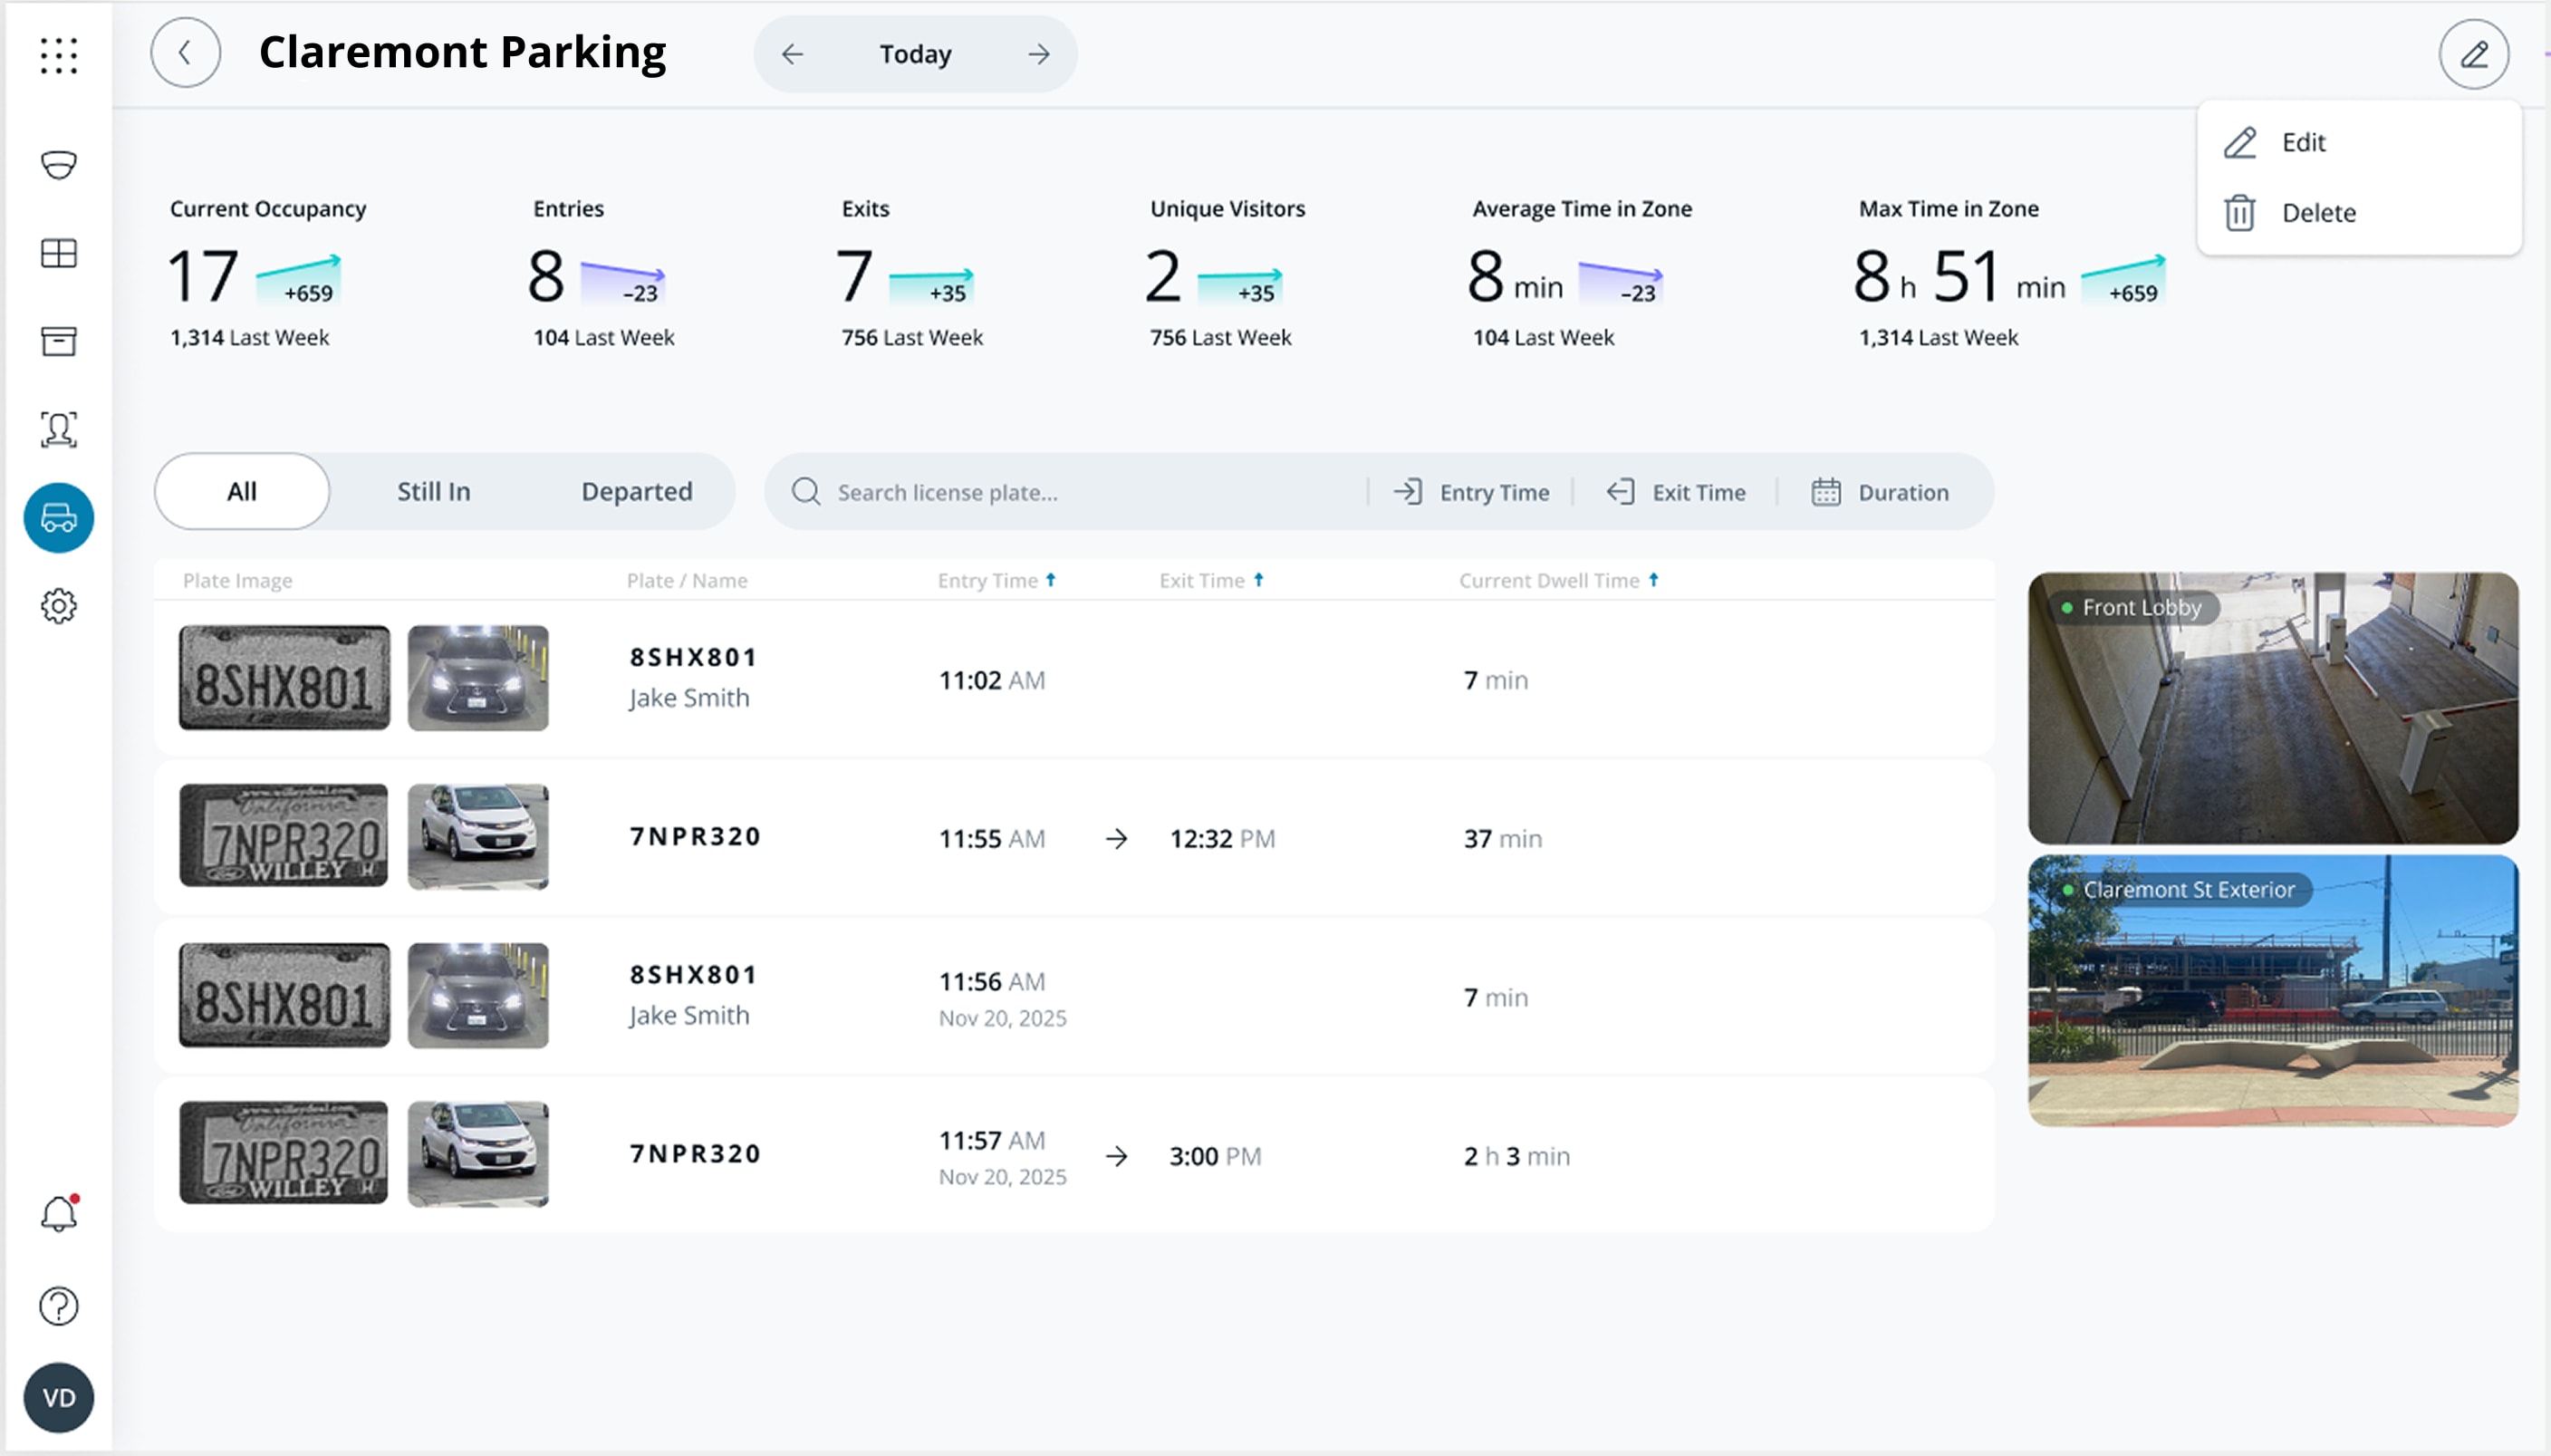
Task: Open the Entry Time filter dropdown
Action: point(1471,492)
